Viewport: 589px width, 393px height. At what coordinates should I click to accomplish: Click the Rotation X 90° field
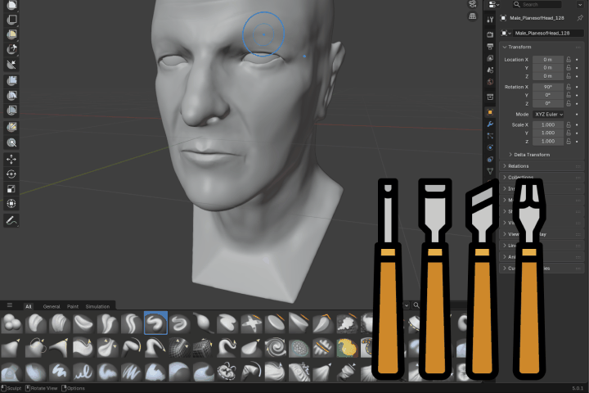(548, 87)
